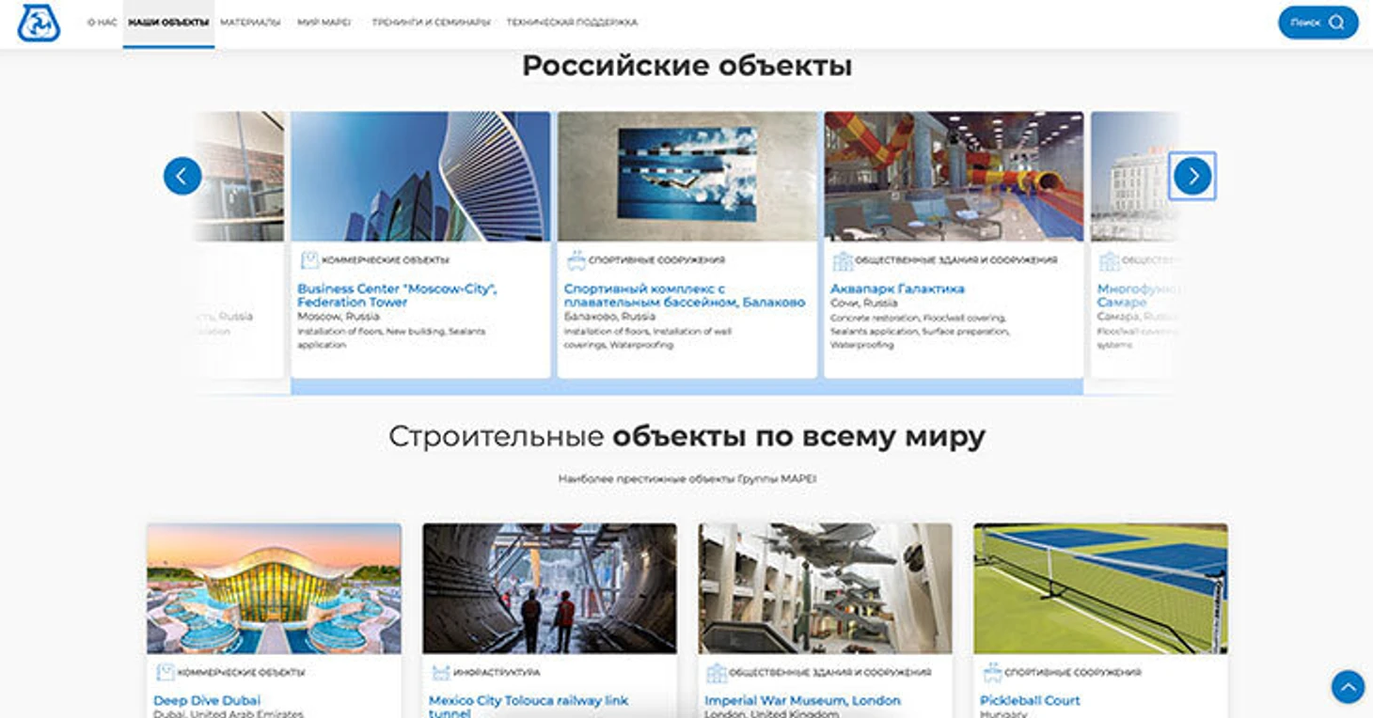The height and width of the screenshot is (718, 1373).
Task: Click the Pickleball Court thumbnail image
Action: [x=1101, y=588]
